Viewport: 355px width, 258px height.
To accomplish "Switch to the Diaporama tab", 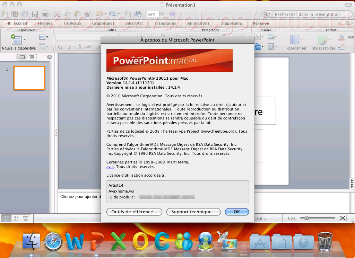I will coord(231,23).
